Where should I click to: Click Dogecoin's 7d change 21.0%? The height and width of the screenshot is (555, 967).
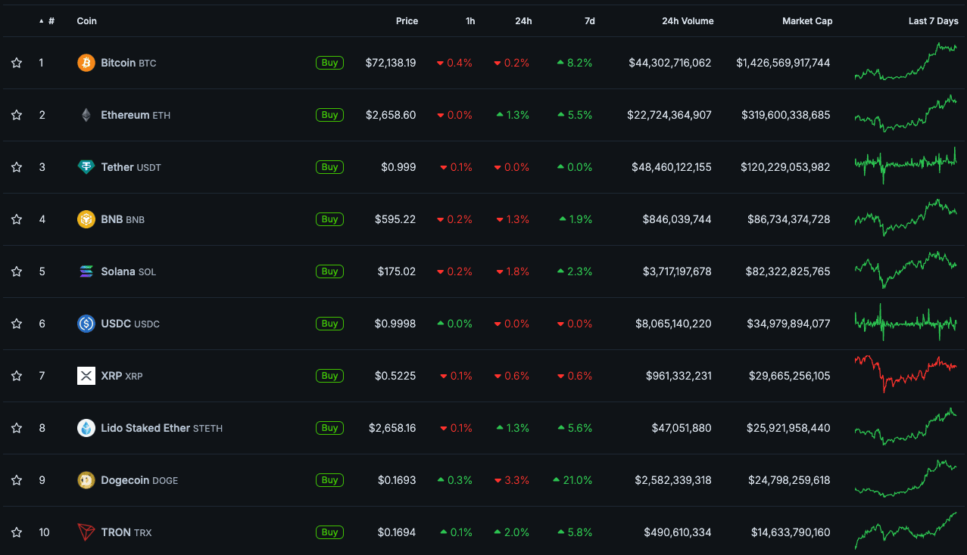572,480
